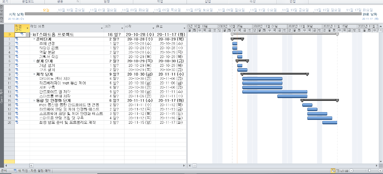
Task: Select row header number 6
Action: click(x=9, y=61)
